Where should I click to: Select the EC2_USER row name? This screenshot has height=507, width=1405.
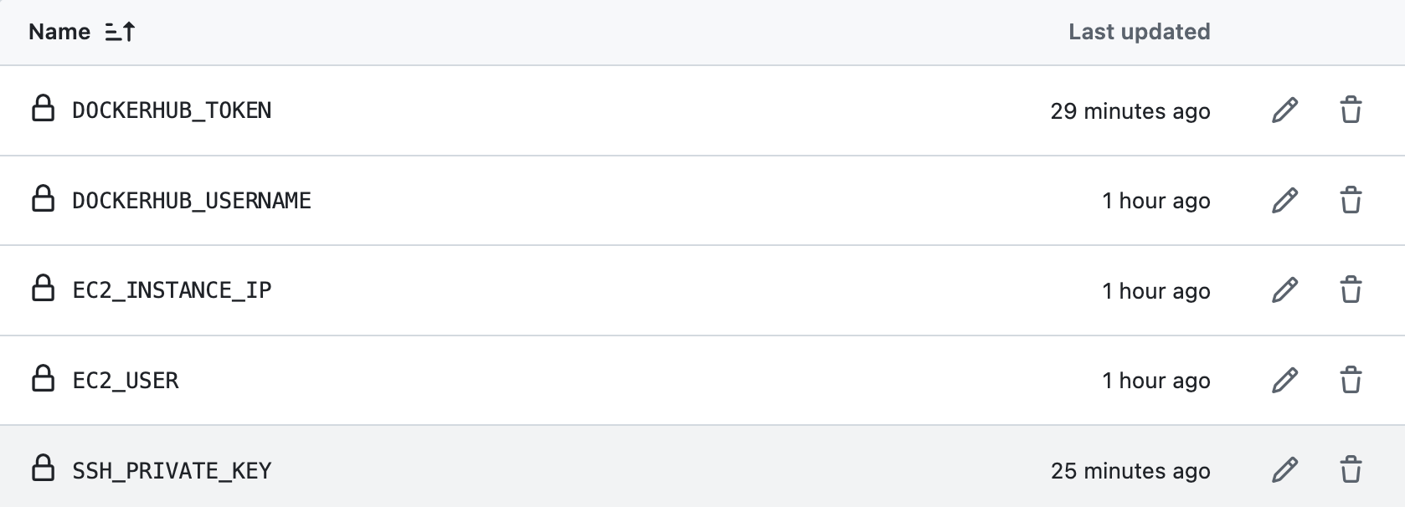(x=126, y=381)
